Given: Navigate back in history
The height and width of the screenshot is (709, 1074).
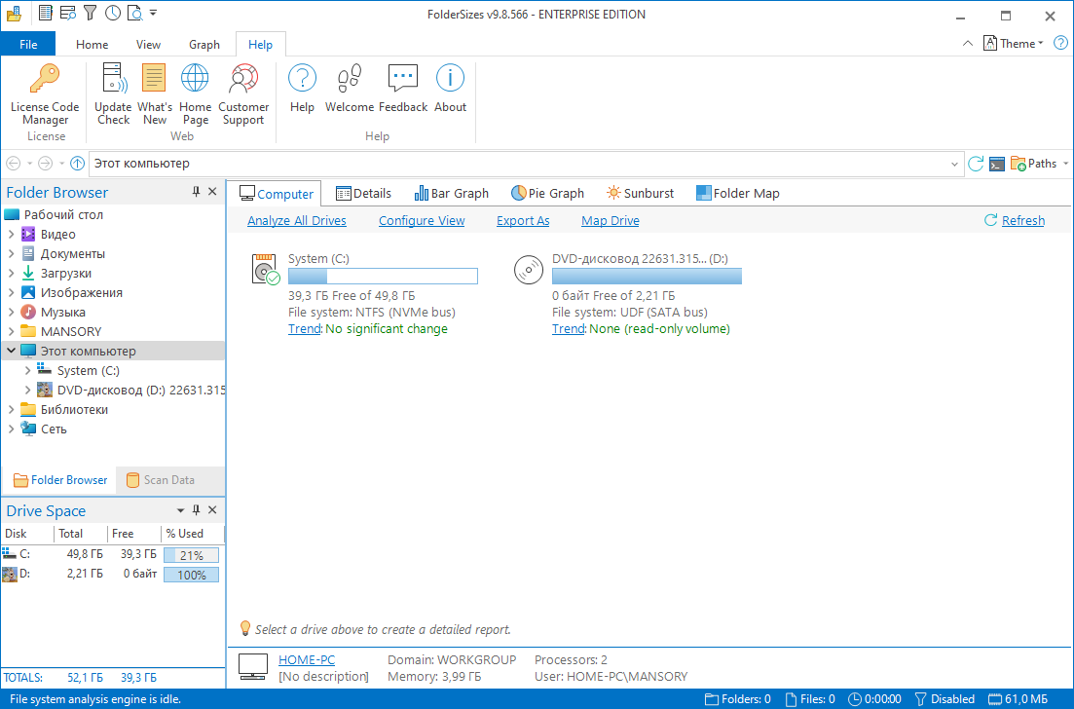Looking at the screenshot, I should (x=13, y=163).
